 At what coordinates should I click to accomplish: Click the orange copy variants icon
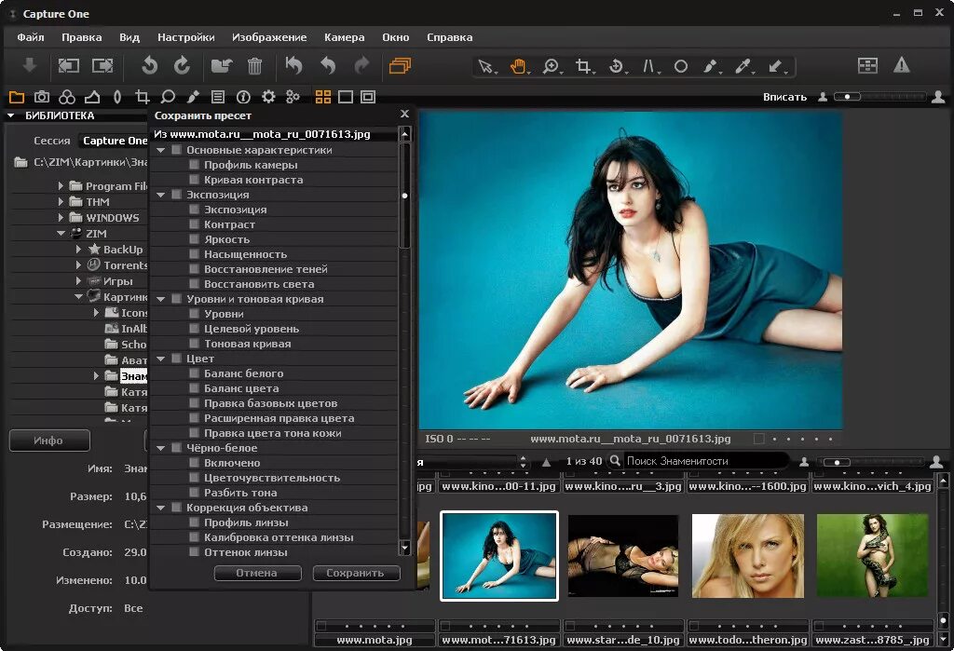pyautogui.click(x=400, y=65)
